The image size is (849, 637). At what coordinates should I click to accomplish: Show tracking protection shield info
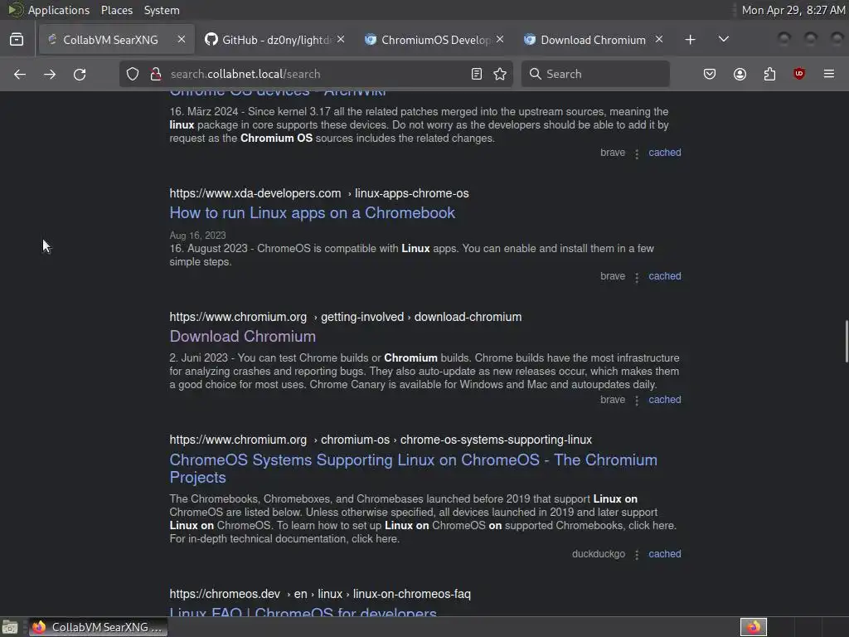(x=133, y=74)
